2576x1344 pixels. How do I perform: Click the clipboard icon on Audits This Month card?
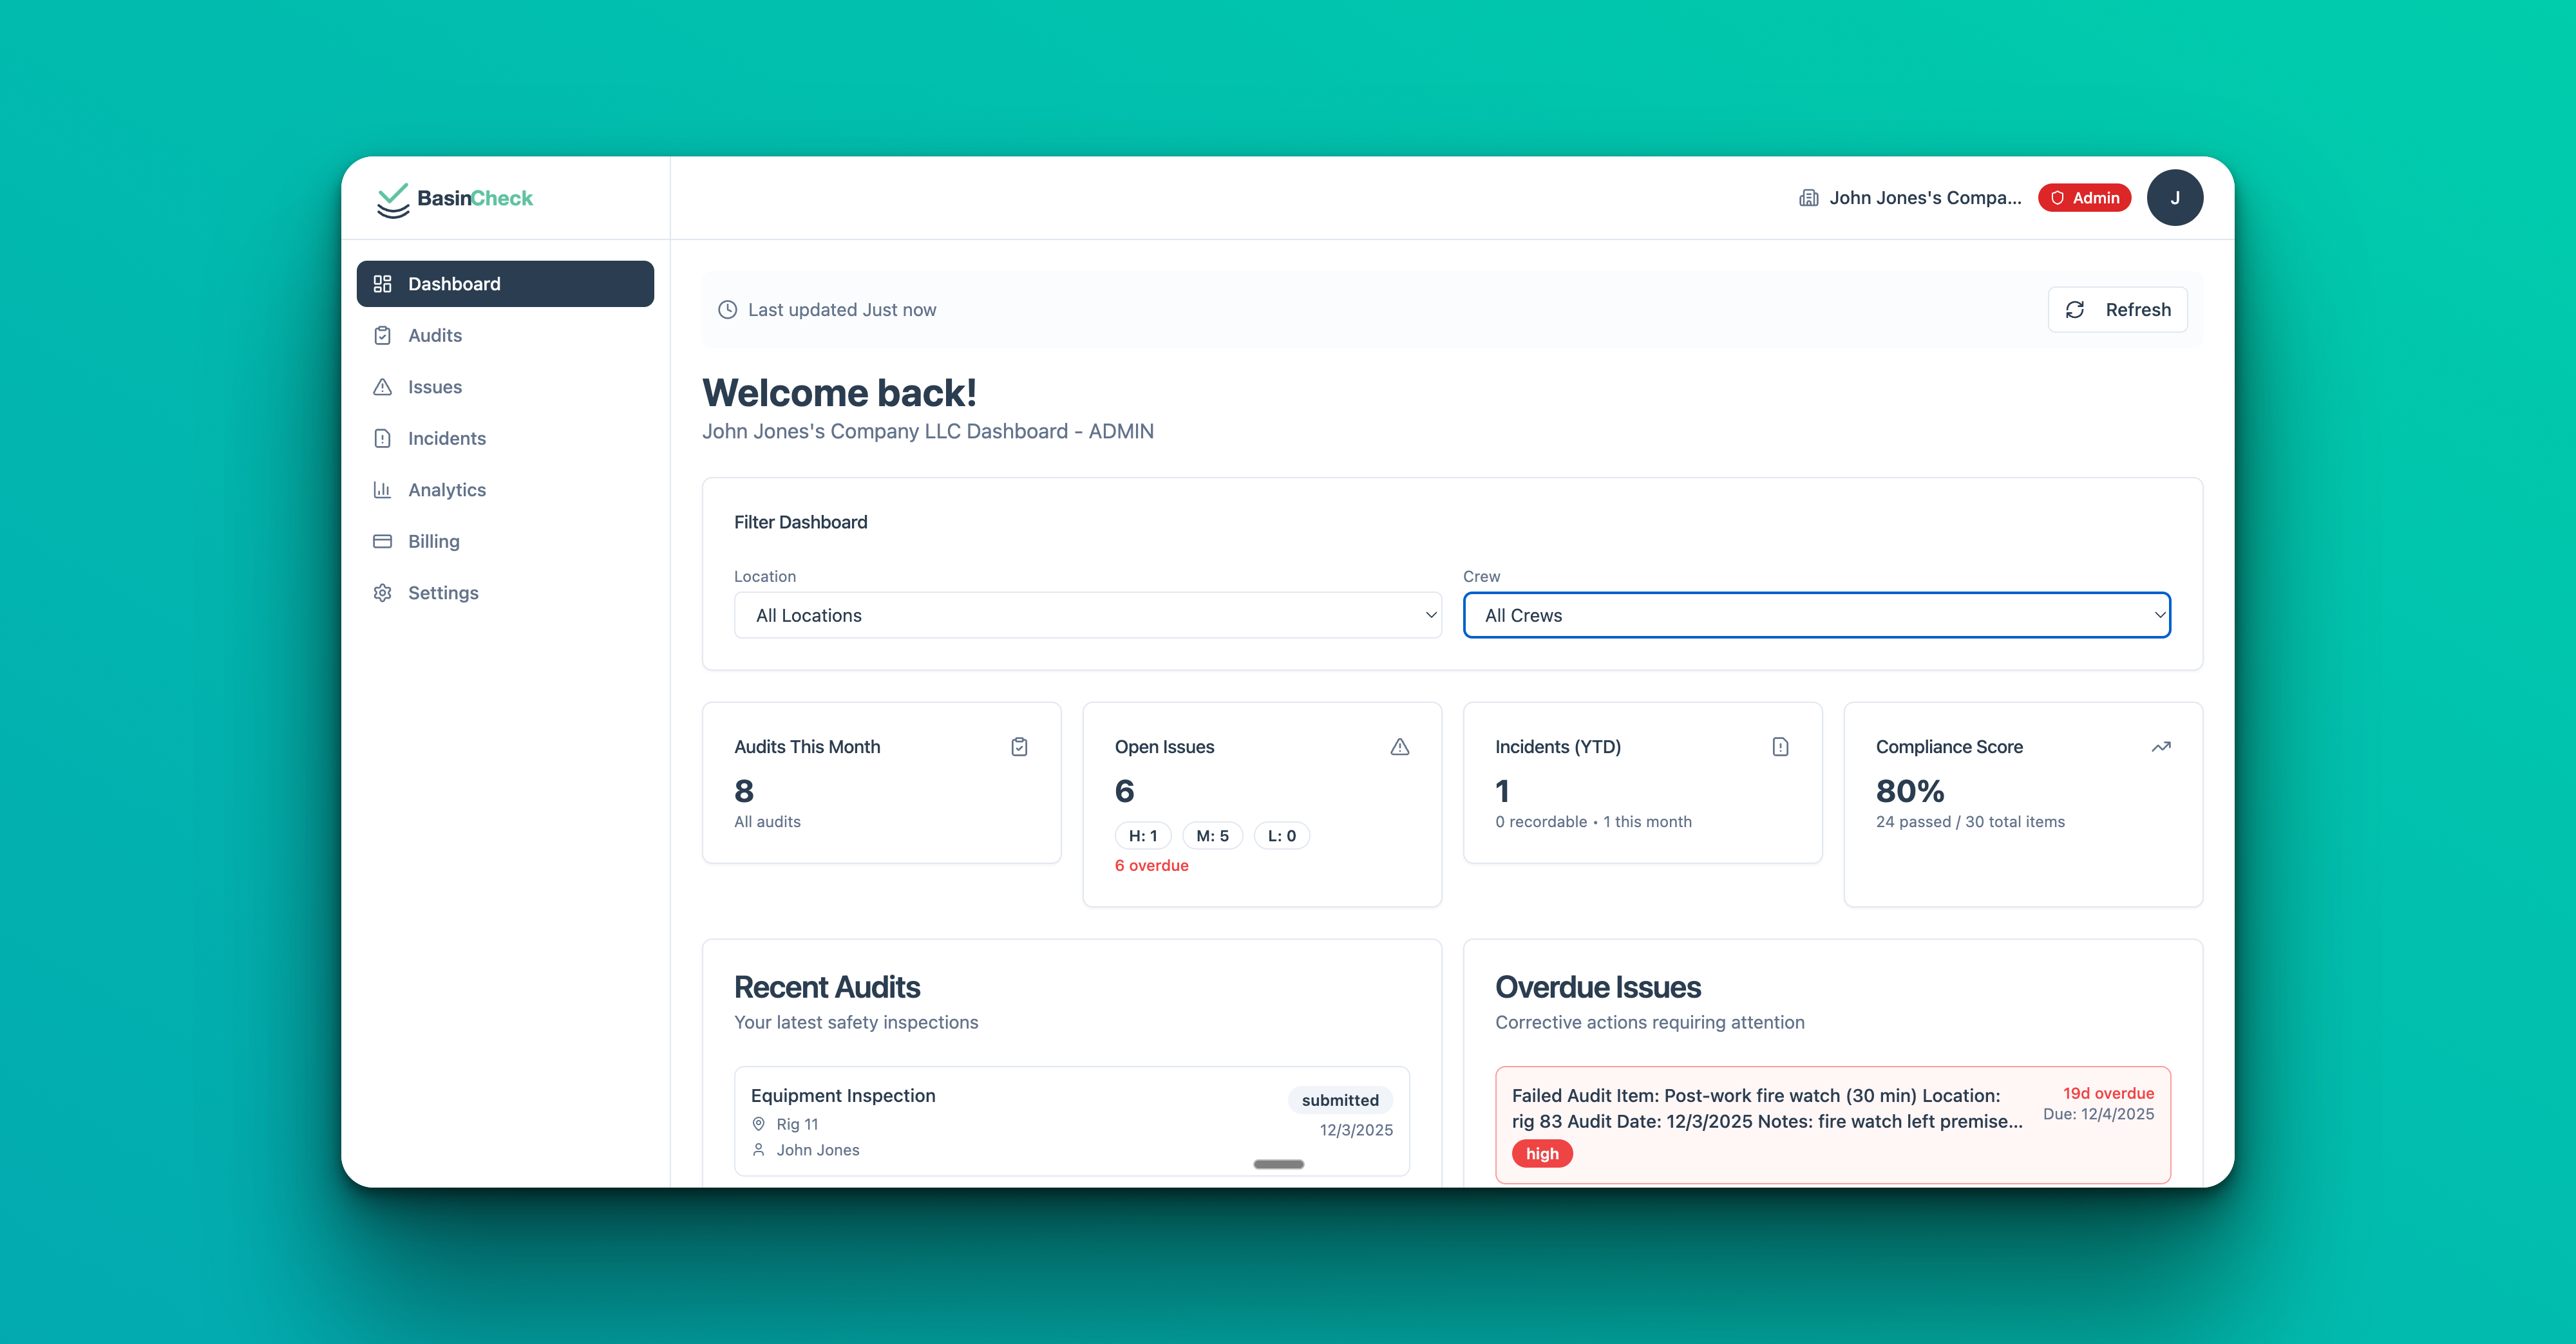(x=1019, y=747)
